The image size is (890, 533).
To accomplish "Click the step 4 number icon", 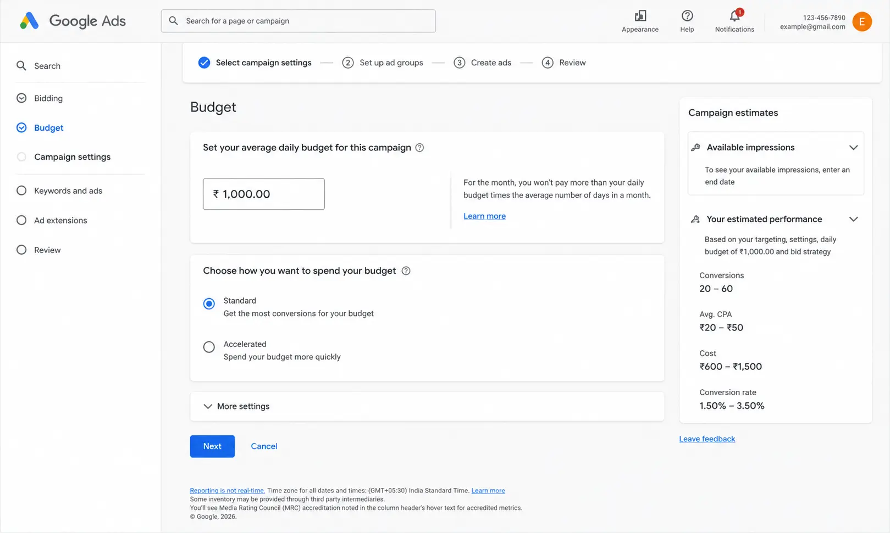I will tap(547, 63).
